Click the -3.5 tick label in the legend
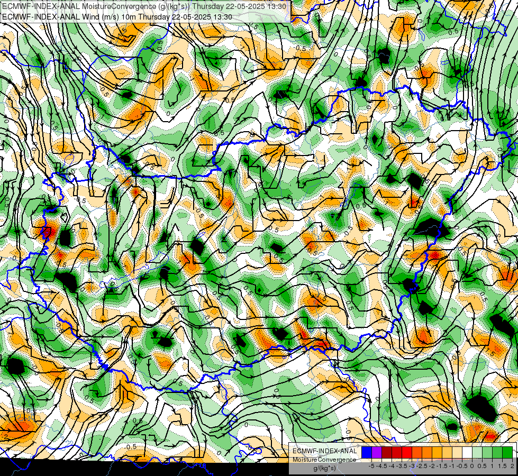 pos(402,466)
